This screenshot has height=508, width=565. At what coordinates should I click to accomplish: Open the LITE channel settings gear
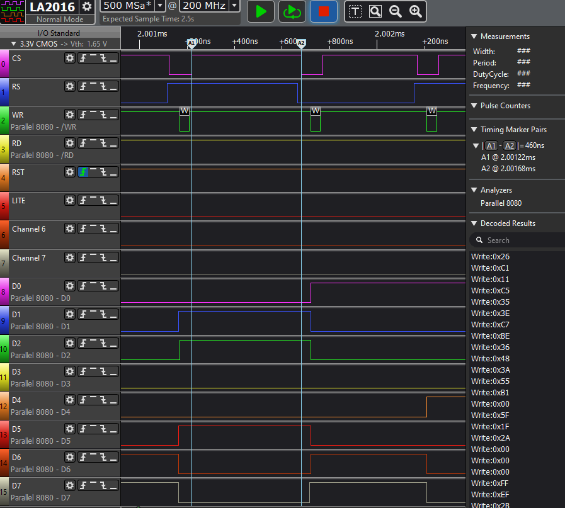69,200
